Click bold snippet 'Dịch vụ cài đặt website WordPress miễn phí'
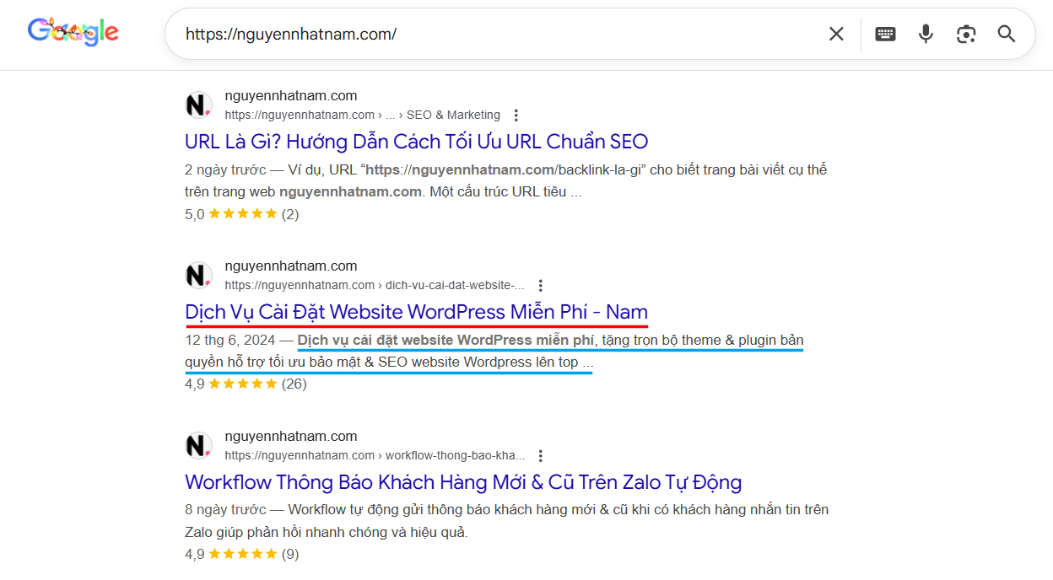This screenshot has width=1053, height=580. point(446,341)
